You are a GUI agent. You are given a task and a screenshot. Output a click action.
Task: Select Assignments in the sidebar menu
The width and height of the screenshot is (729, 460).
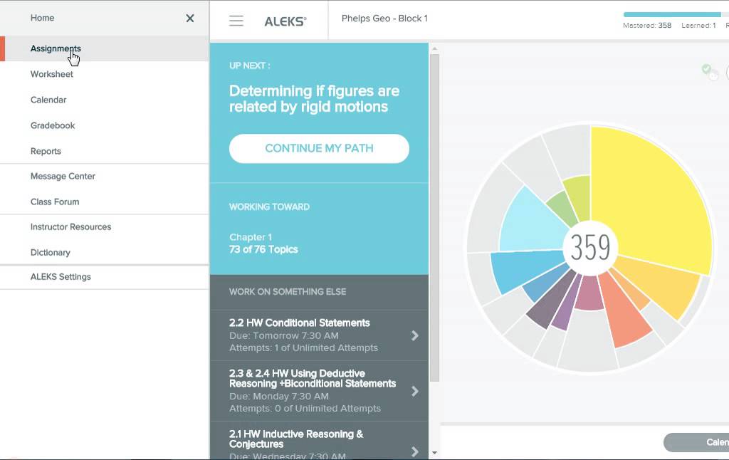[56, 48]
